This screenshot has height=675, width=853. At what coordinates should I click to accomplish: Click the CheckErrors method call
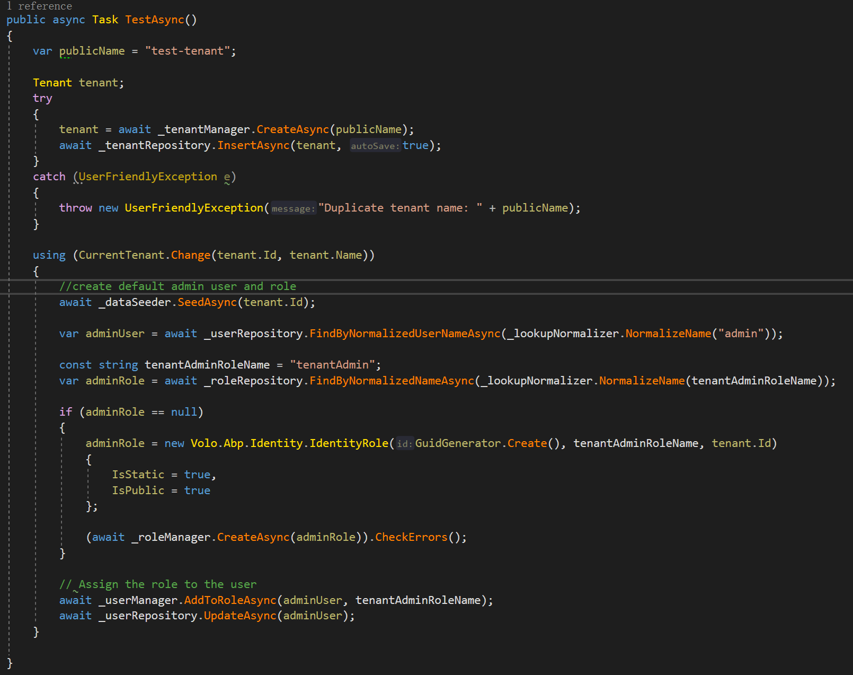[411, 537]
